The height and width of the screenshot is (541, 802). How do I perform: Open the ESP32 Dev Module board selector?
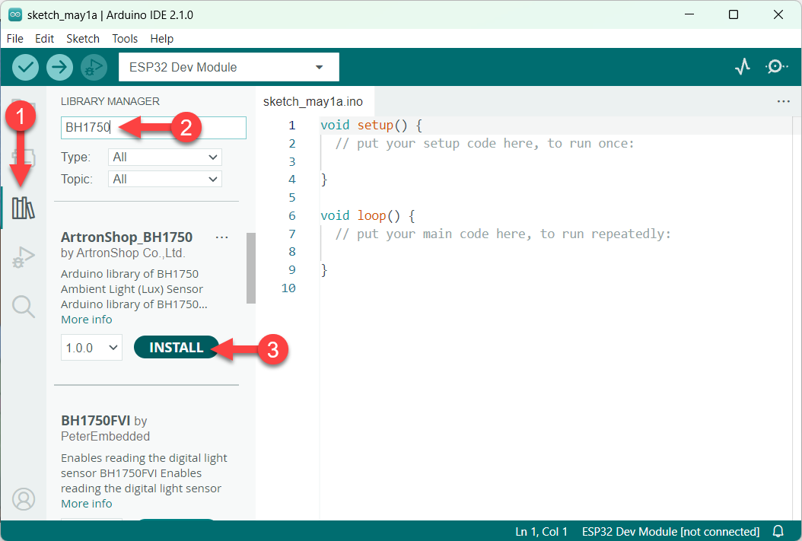coord(228,67)
